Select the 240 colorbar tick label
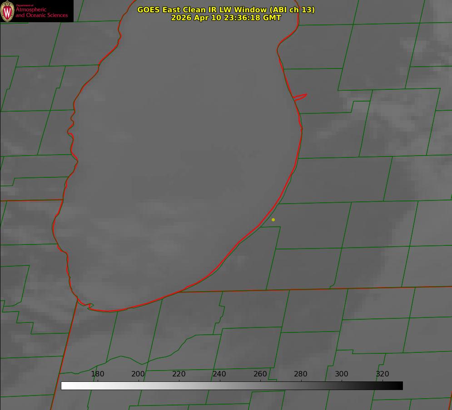452x410 pixels. [x=219, y=374]
